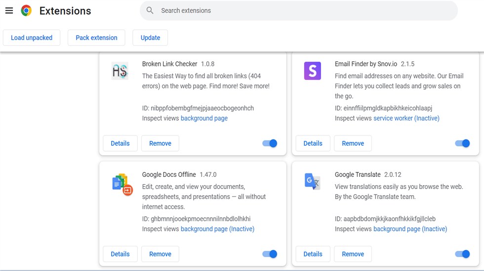
Task: Click the Google Docs Offline icon
Action: pos(122,184)
